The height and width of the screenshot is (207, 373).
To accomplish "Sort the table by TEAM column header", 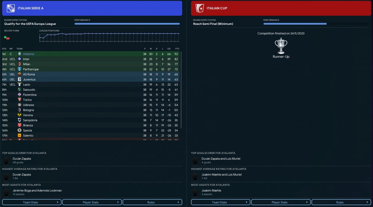I will click(x=20, y=49).
